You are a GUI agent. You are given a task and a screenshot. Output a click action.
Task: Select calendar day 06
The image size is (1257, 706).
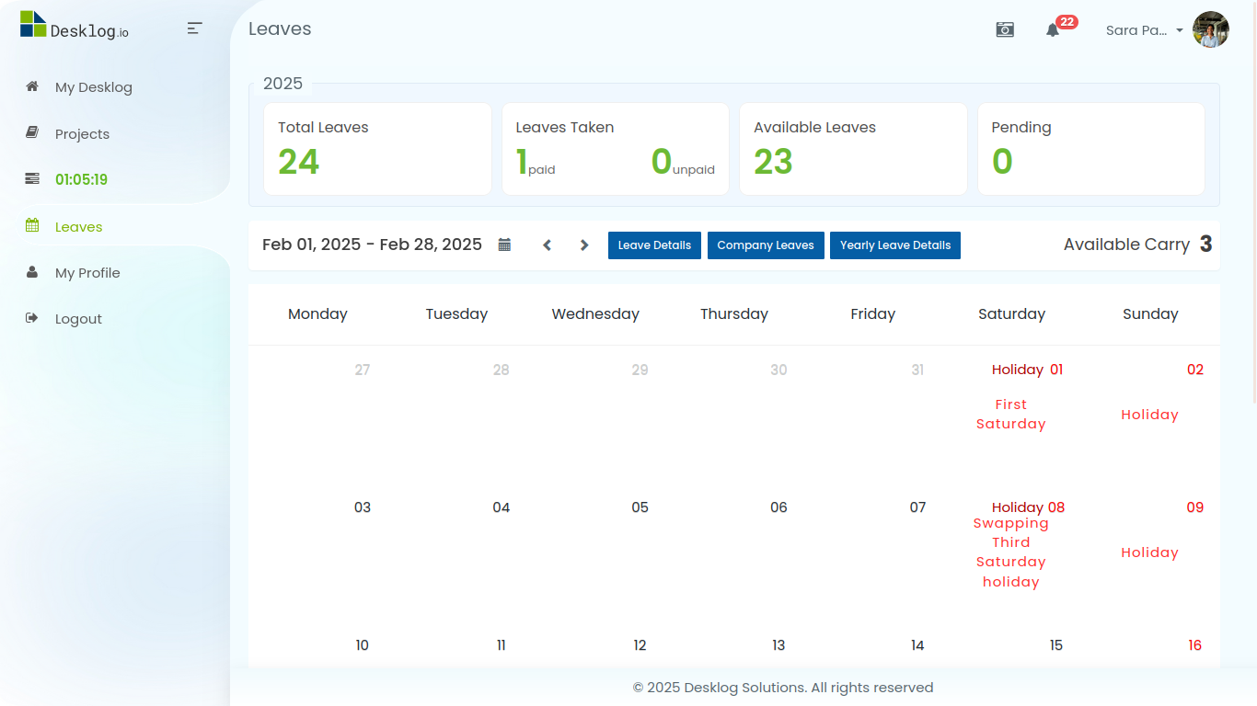point(778,507)
